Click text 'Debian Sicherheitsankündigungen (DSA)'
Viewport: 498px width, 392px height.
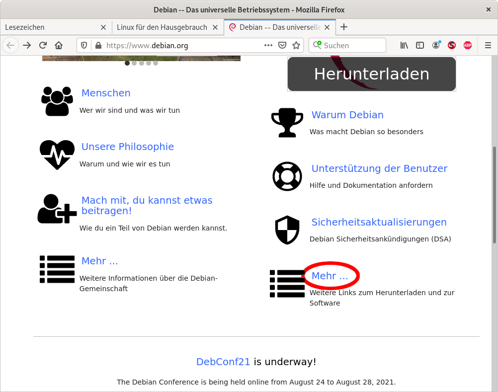point(380,239)
